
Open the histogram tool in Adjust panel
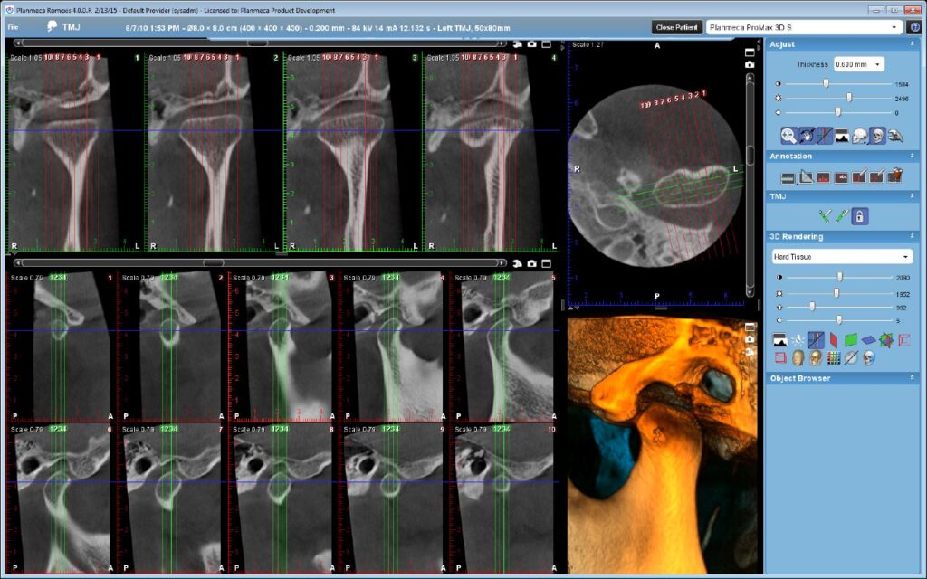point(841,136)
